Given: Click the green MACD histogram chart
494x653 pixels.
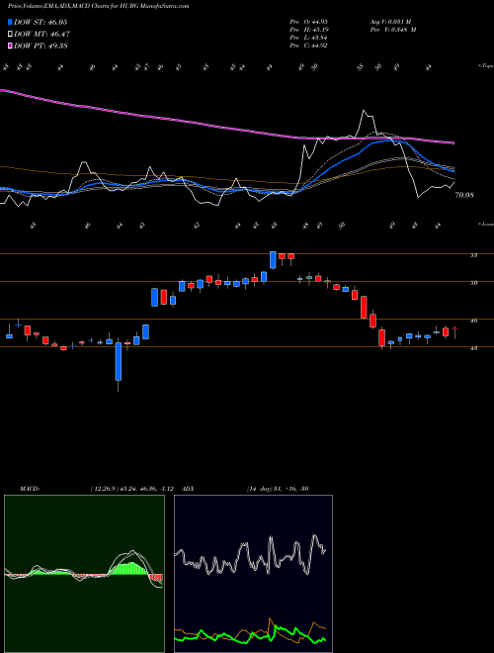Looking at the screenshot, I should pos(84,574).
